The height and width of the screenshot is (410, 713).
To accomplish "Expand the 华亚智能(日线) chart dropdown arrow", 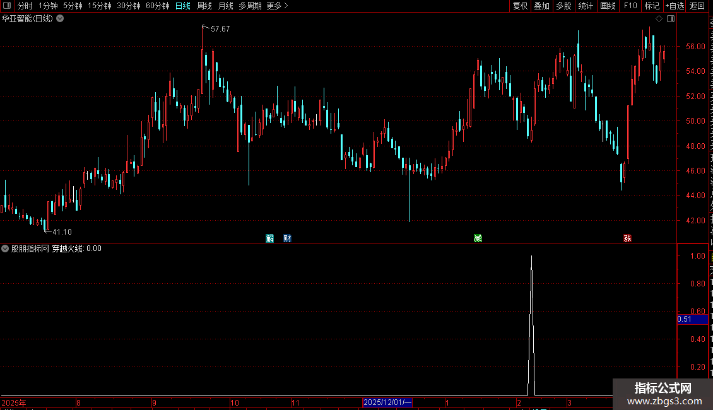I will (60, 19).
